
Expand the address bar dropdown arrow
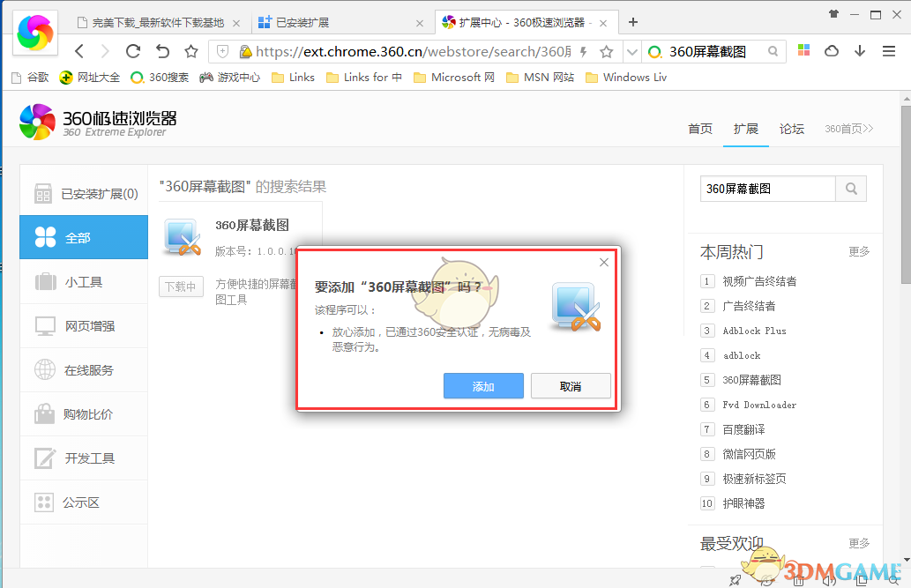coord(632,52)
